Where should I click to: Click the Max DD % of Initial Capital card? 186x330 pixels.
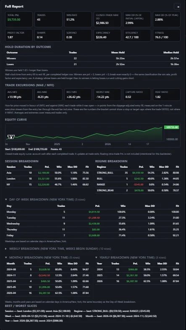point(137,19)
